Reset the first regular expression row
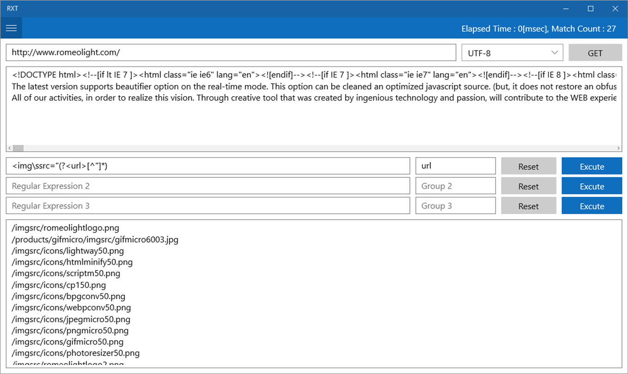The image size is (628, 374). (529, 166)
